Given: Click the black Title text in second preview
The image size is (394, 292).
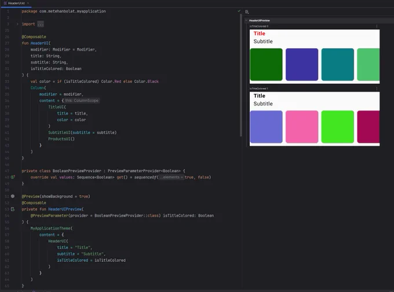Looking at the screenshot, I should [260, 96].
